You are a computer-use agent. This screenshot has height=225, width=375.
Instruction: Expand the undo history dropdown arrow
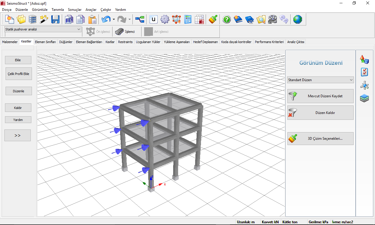pos(114,20)
